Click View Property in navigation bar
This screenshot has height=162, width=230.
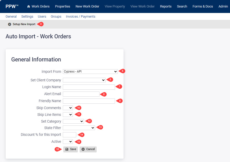(115, 6)
